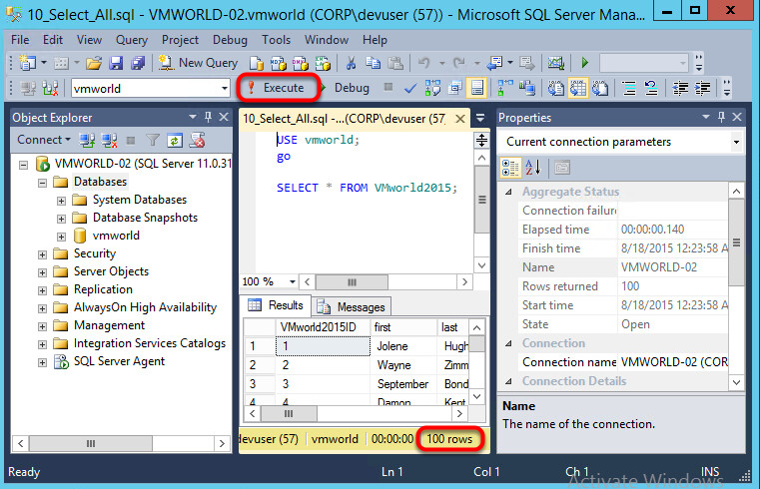Click Object Explorer Disconnect icon
The image size is (760, 489).
(110, 141)
